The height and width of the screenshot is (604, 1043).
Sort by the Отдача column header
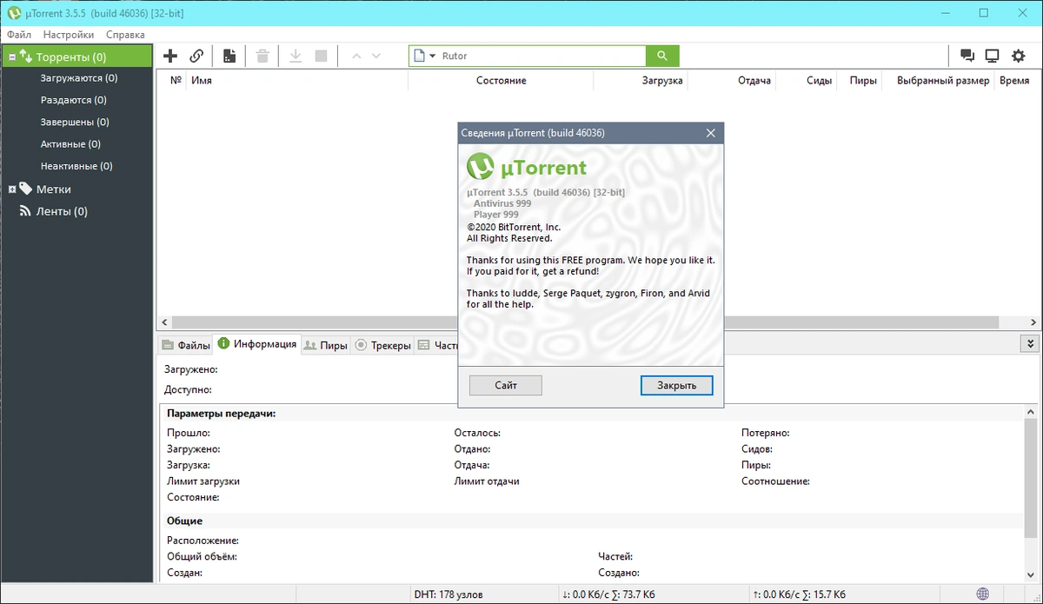point(731,80)
